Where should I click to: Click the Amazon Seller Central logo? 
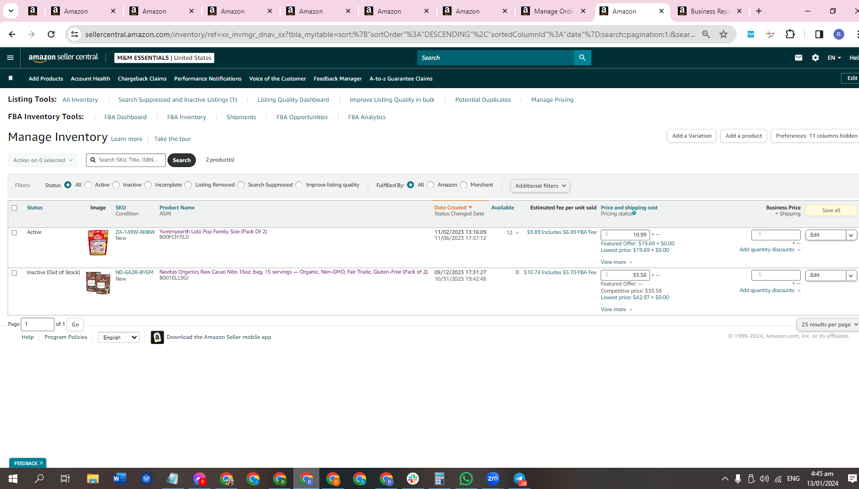[x=63, y=57]
